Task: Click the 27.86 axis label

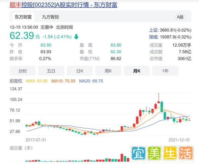Action: pos(15,132)
